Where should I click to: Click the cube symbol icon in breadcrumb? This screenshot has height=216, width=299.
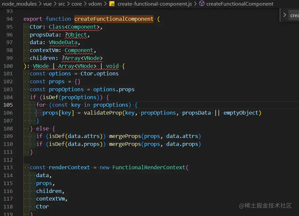[x=202, y=4]
